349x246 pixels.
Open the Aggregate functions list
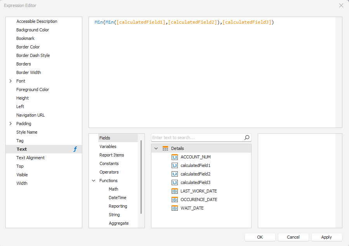click(x=119, y=224)
